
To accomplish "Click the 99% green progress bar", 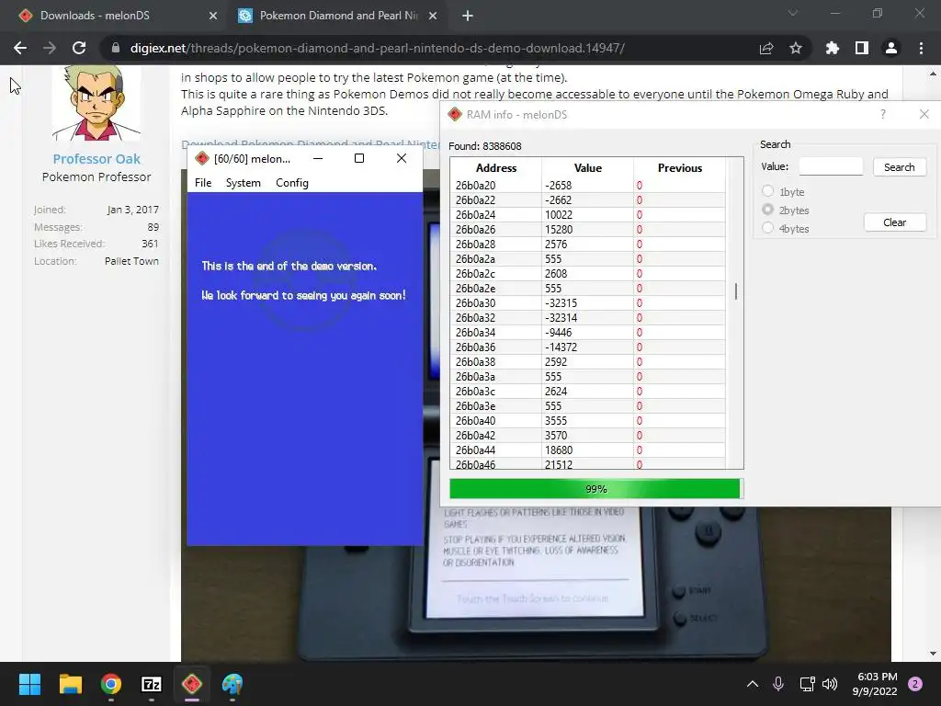I will coord(595,489).
